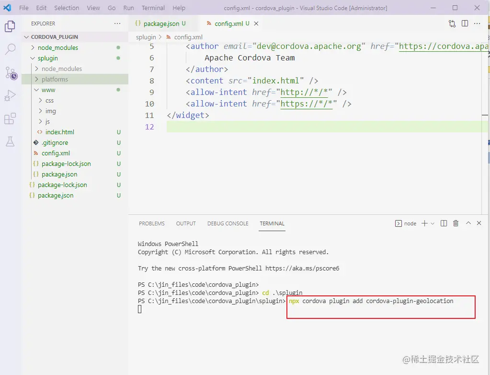Open the Terminal menu
490x375 pixels.
[x=153, y=8]
